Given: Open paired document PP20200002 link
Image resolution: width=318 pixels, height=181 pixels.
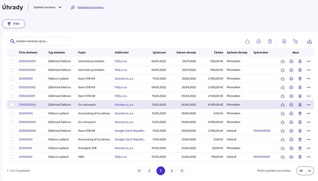Looking at the screenshot, I should tap(262, 131).
